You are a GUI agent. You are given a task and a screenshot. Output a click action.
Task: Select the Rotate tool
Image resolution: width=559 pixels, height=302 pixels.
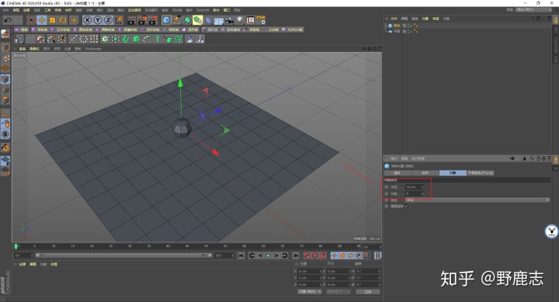coord(63,20)
